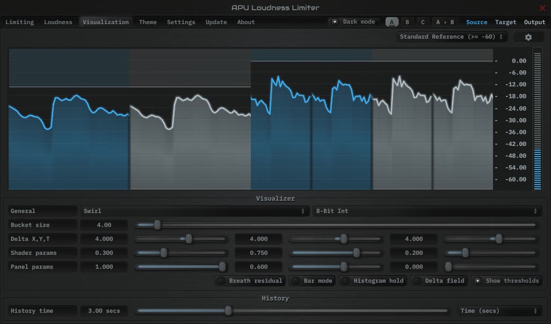Click the Bucket size label
The image size is (551, 324).
tap(42, 225)
